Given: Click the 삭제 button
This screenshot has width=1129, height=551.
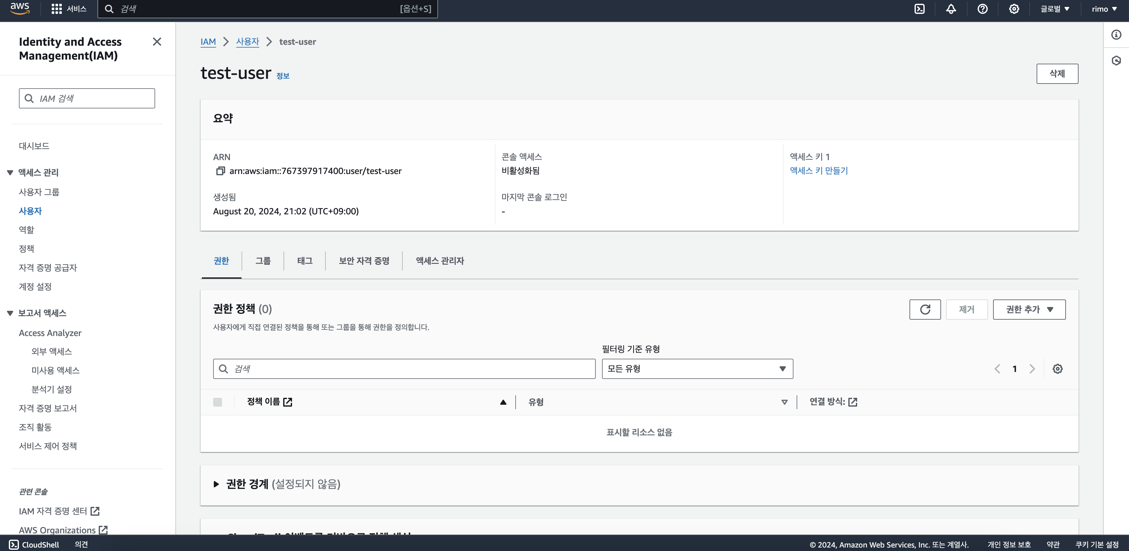Looking at the screenshot, I should 1057,73.
